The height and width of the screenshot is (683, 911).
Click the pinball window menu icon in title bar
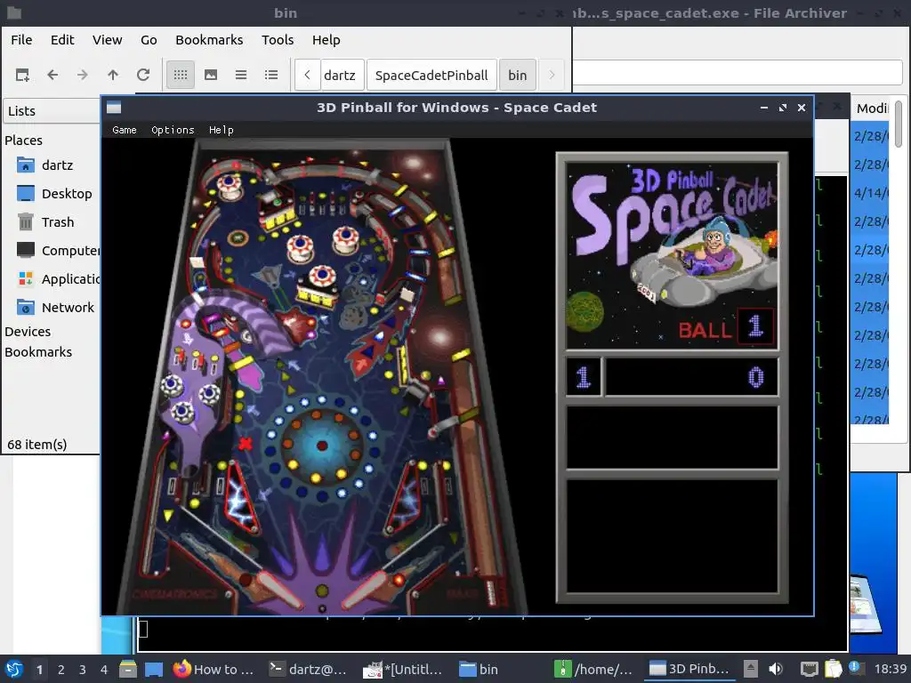pos(114,108)
